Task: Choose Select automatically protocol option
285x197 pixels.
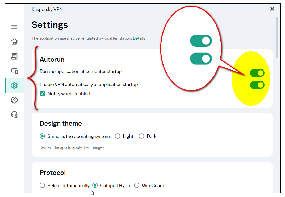Action: point(42,186)
